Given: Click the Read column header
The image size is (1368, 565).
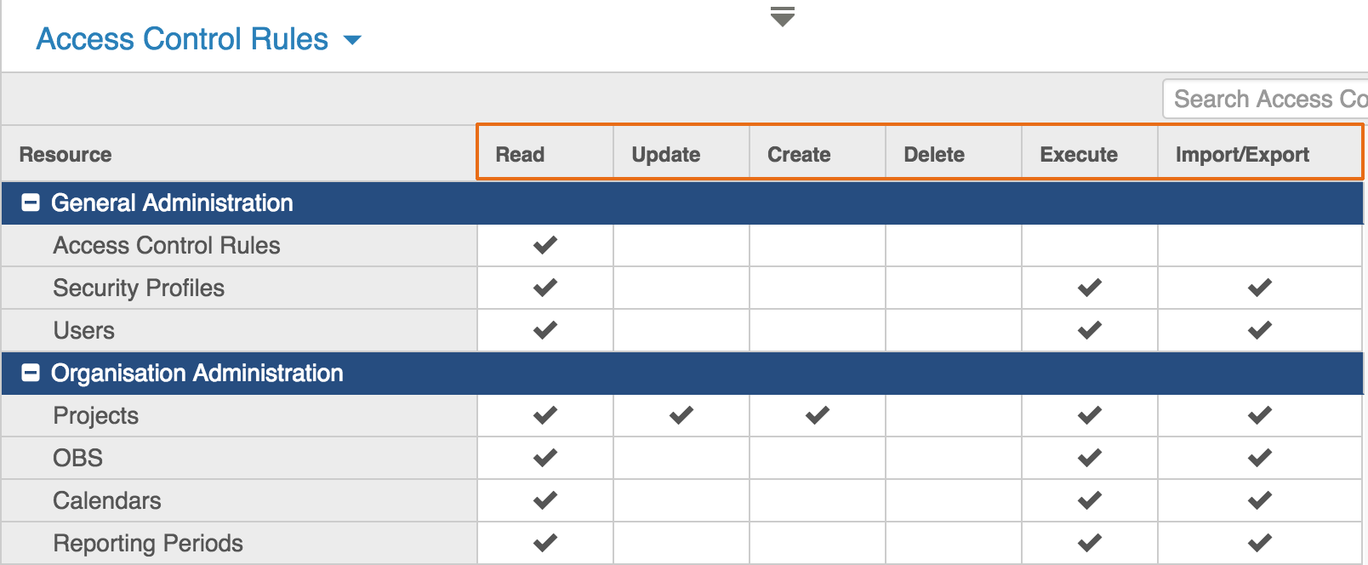Looking at the screenshot, I should pyautogui.click(x=520, y=154).
